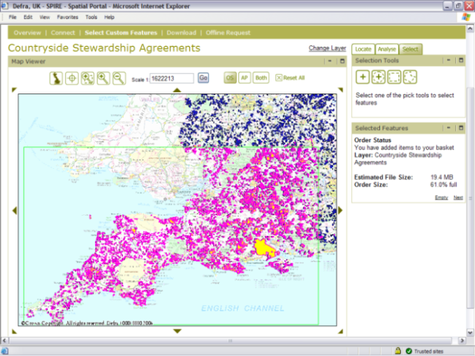Maximize the Selection Tools panel
Image resolution: width=475 pixels, height=356 pixels.
click(461, 60)
